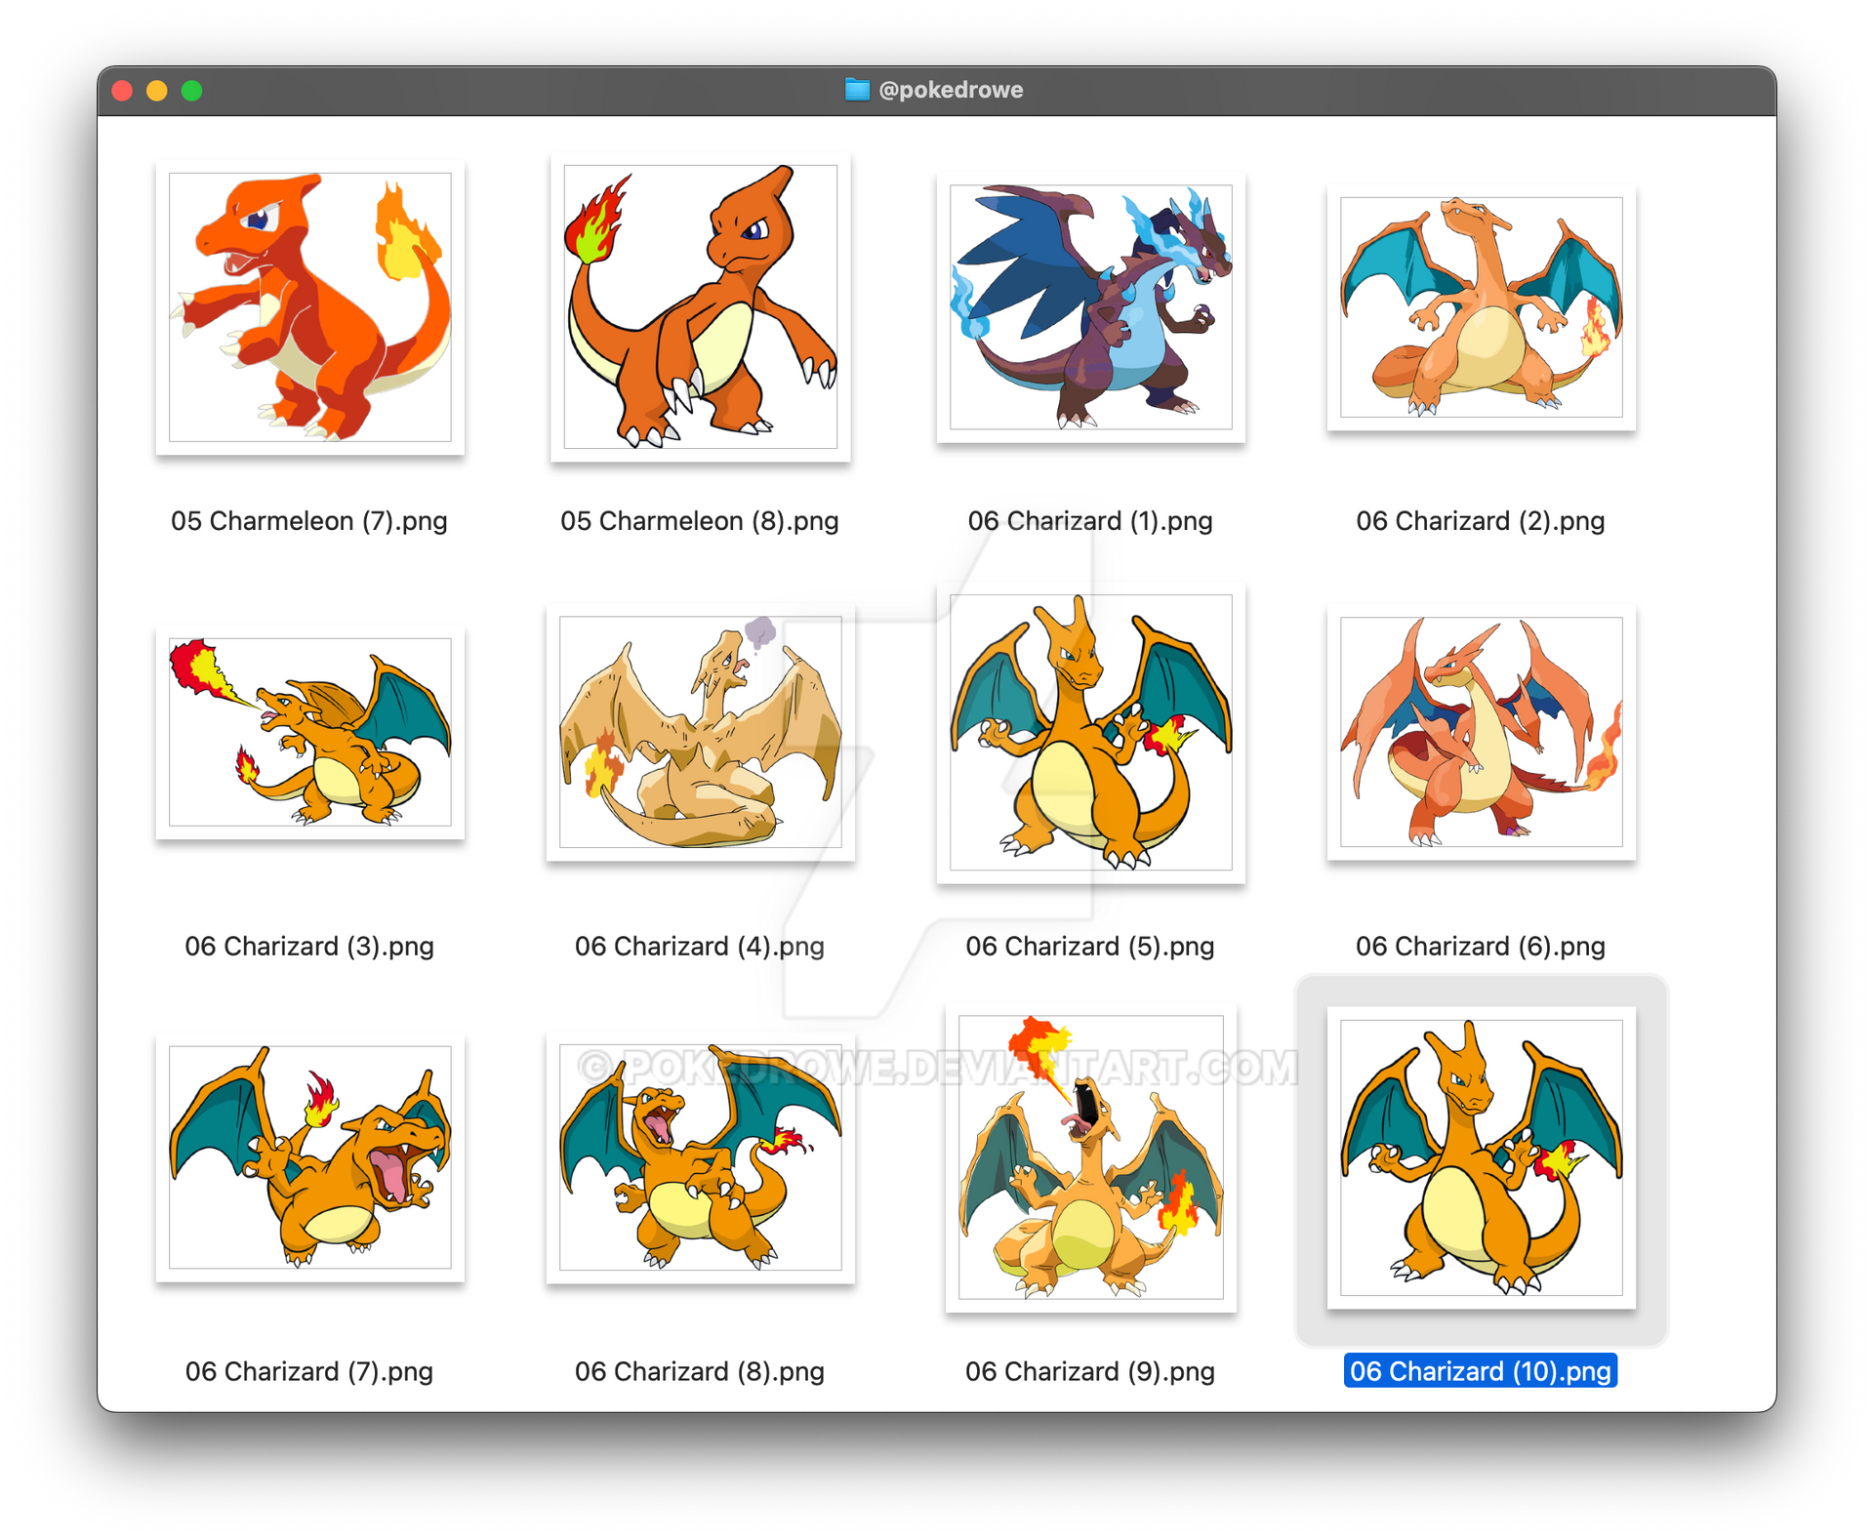Select the 06 Charizard (7).png thumbnail
This screenshot has height=1540, width=1874.
[x=310, y=1157]
